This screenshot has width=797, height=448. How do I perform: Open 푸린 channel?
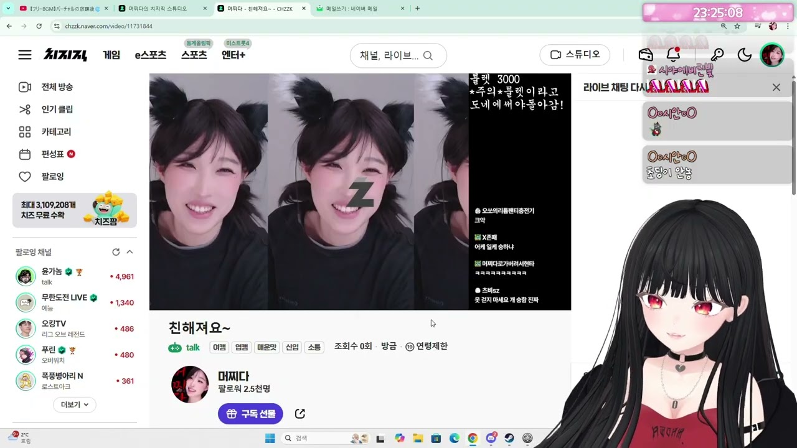[75, 355]
